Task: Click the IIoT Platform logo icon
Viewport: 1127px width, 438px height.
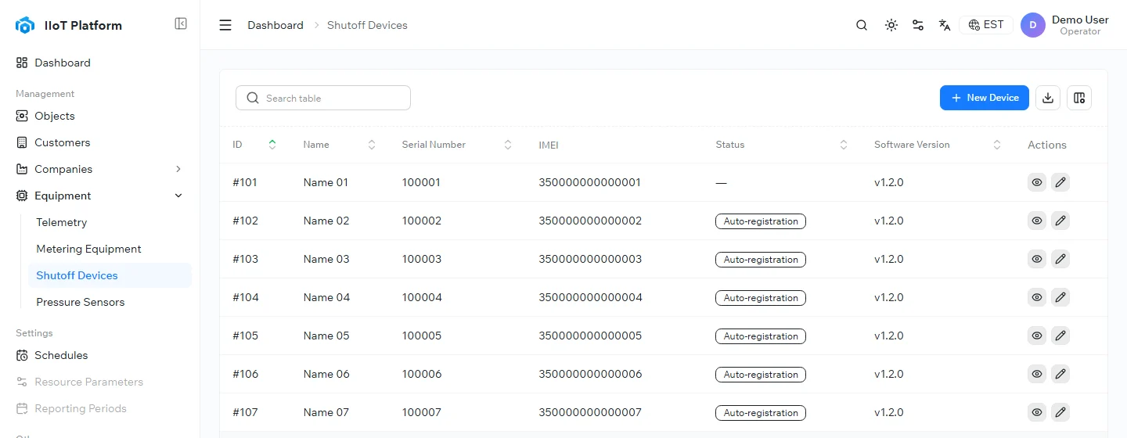Action: (25, 25)
